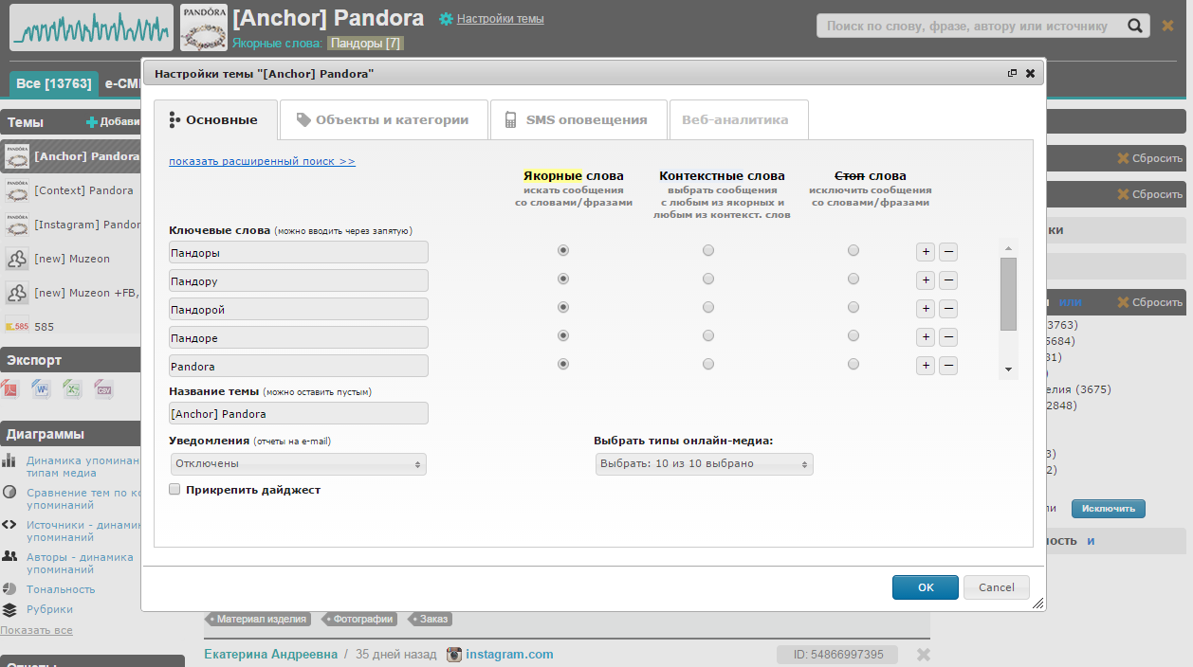The image size is (1193, 667).
Task: Open the [Instagram] Pandora theme
Action: 86,225
